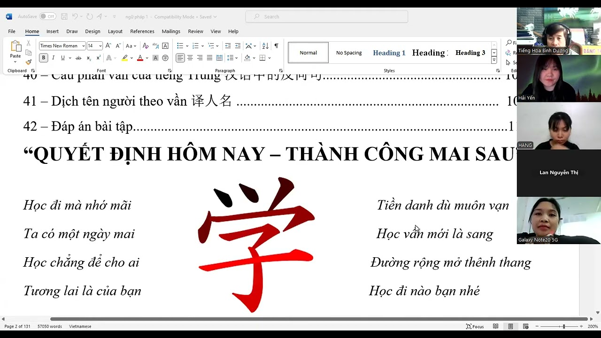The image size is (601, 338).
Task: Align paragraph text to the right
Action: (200, 58)
